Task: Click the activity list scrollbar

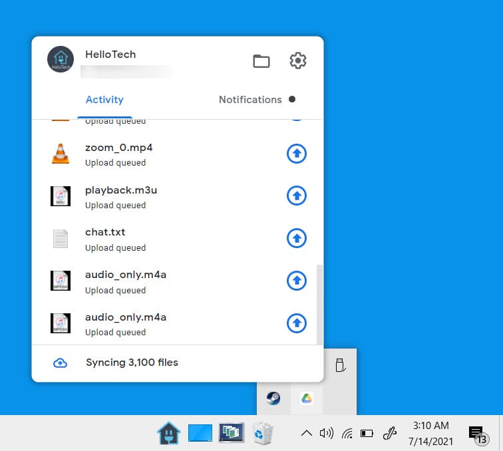Action: [319, 304]
